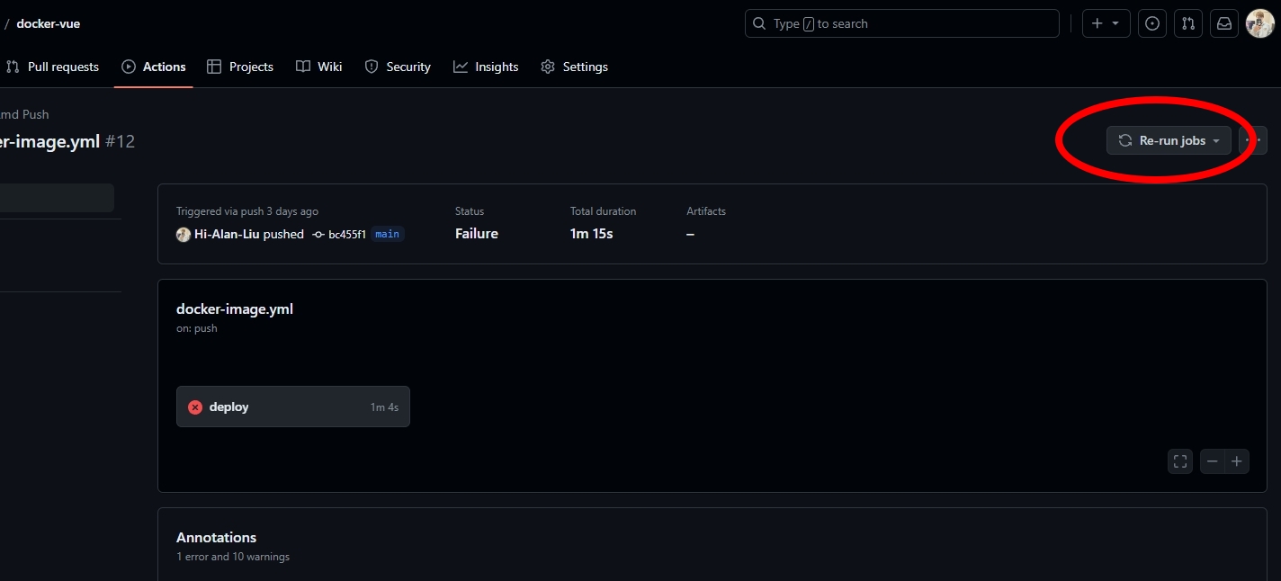Image resolution: width=1281 pixels, height=581 pixels.
Task: Open the Re-run jobs dropdown
Action: pyautogui.click(x=1169, y=140)
